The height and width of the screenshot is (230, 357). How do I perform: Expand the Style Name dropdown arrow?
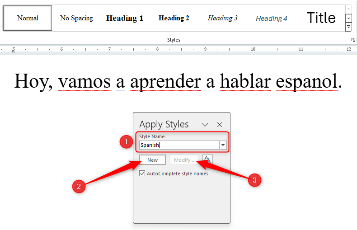(223, 145)
